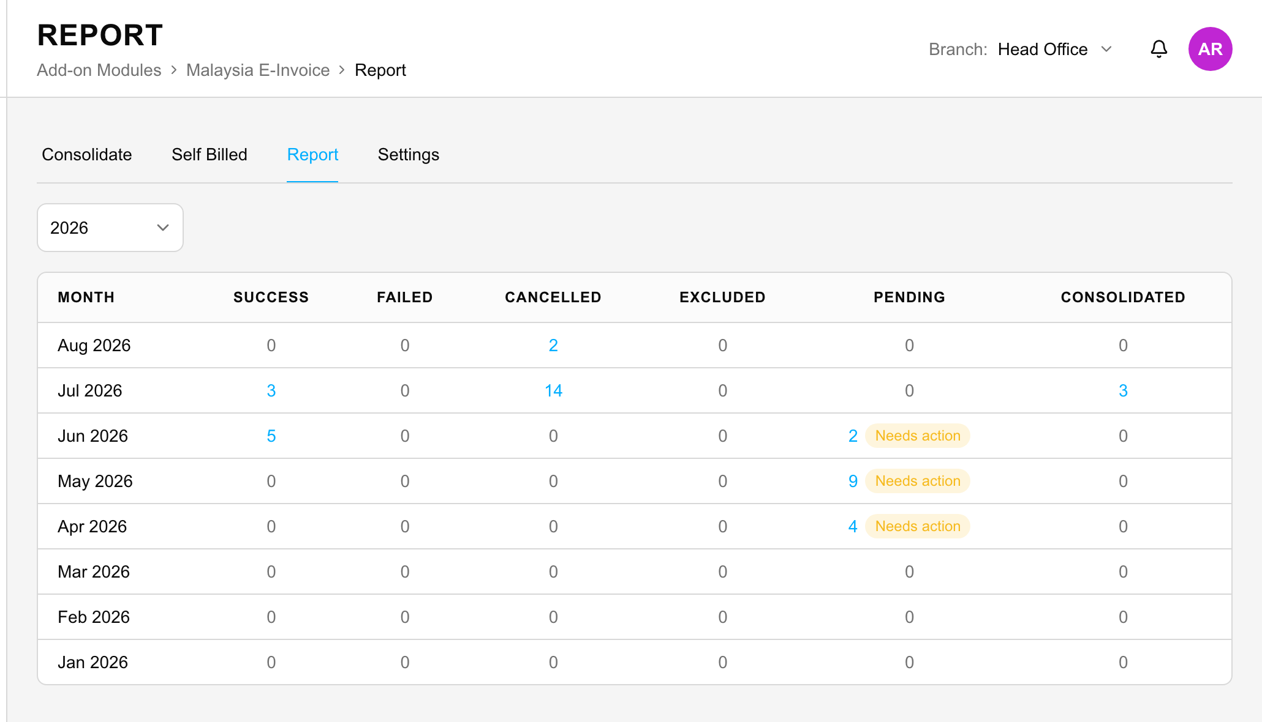Click the PENDING column header
The width and height of the screenshot is (1262, 722).
(x=909, y=297)
